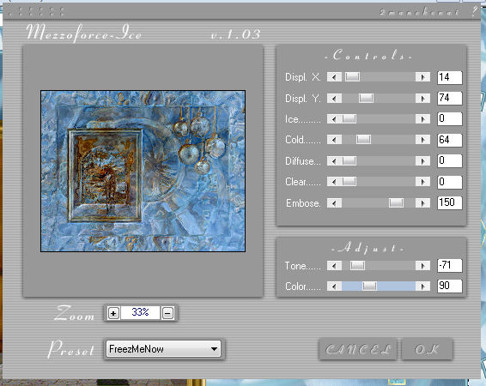Decrease Cold value with left arrow
Screen dimensions: 486x386
[x=334, y=140]
